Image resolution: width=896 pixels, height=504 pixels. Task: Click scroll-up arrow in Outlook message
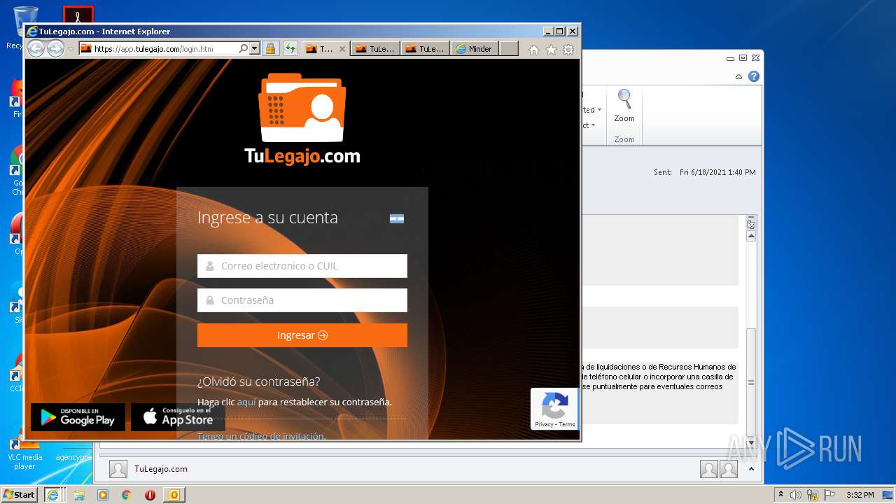751,237
